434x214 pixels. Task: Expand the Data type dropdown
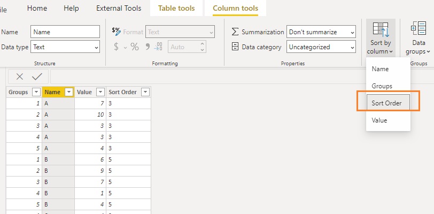click(96, 48)
